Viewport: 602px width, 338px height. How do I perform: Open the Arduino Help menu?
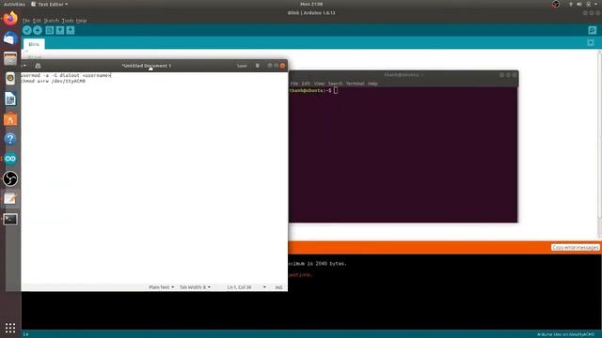(x=81, y=21)
